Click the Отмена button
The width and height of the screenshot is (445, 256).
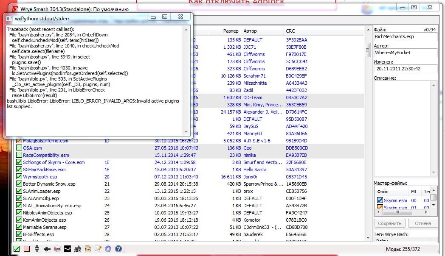coord(422,223)
